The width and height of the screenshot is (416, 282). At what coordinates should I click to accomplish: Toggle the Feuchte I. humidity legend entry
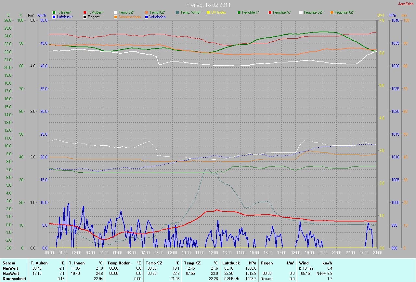(251, 12)
